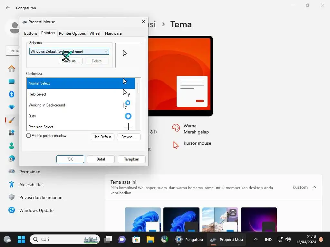This screenshot has height=247, width=330.
Task: Open the System monitor icon in sidebar
Action: click(12, 81)
